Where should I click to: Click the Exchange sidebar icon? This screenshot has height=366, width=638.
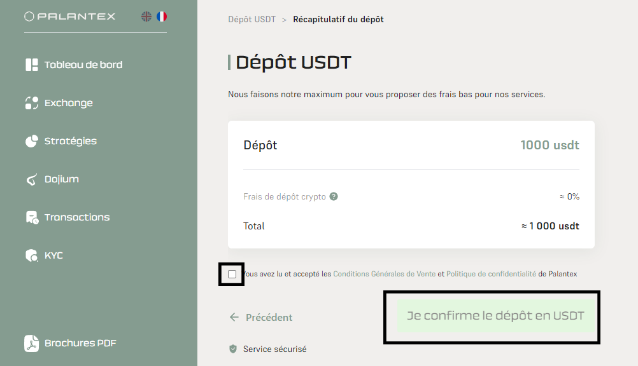[x=32, y=103]
